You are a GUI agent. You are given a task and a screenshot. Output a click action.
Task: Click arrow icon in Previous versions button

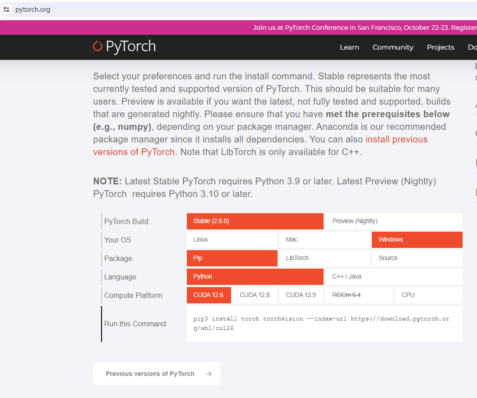click(x=208, y=374)
